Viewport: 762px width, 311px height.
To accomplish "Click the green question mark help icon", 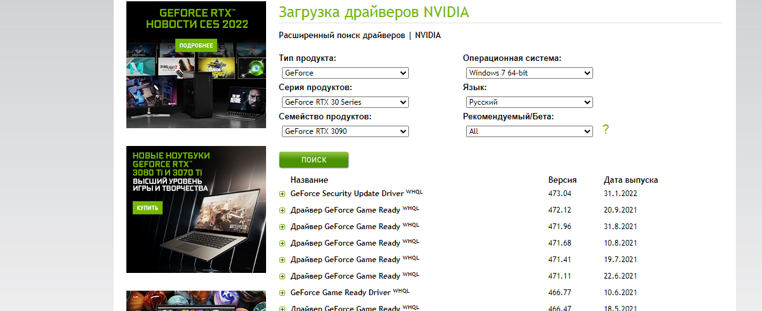I will tap(606, 129).
